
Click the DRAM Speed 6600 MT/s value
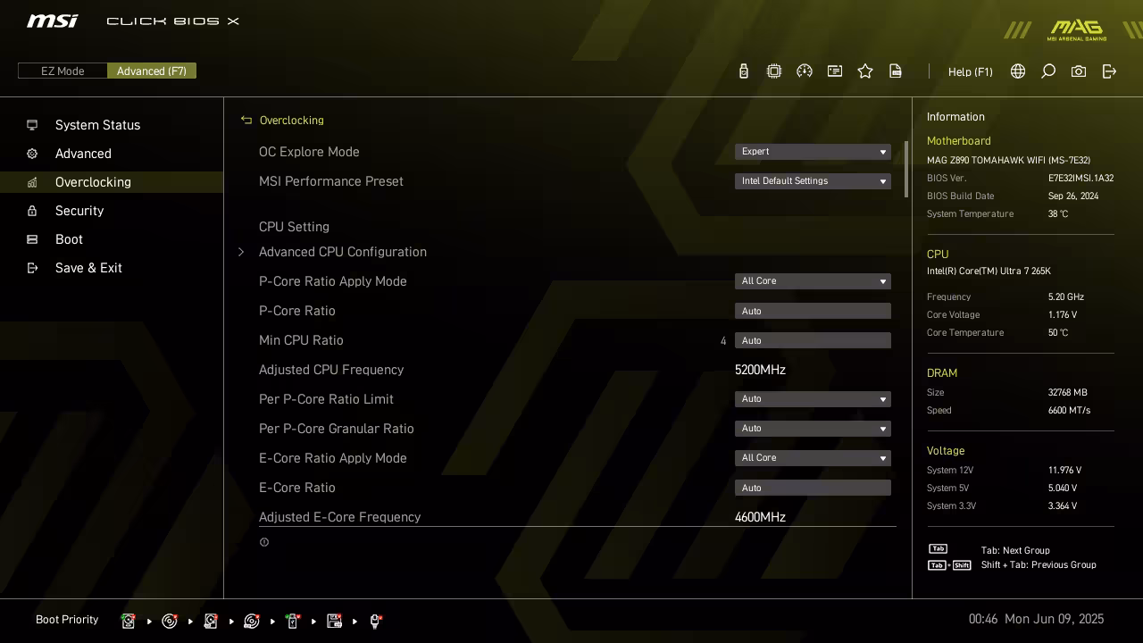tap(1069, 410)
